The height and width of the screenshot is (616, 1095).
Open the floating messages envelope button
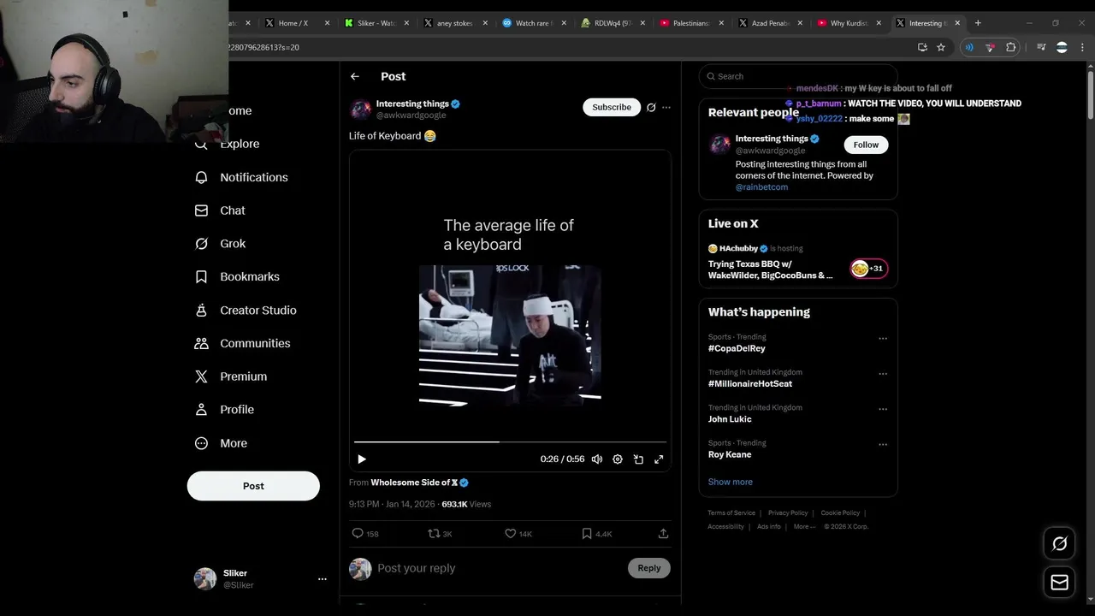[1059, 583]
